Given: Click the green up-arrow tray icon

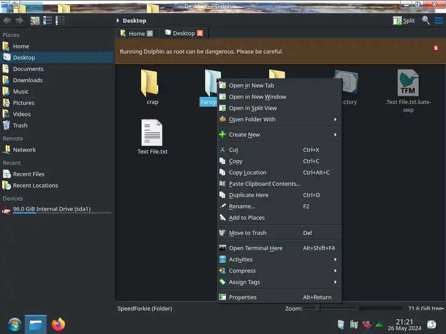Looking at the screenshot, I should click(379, 324).
